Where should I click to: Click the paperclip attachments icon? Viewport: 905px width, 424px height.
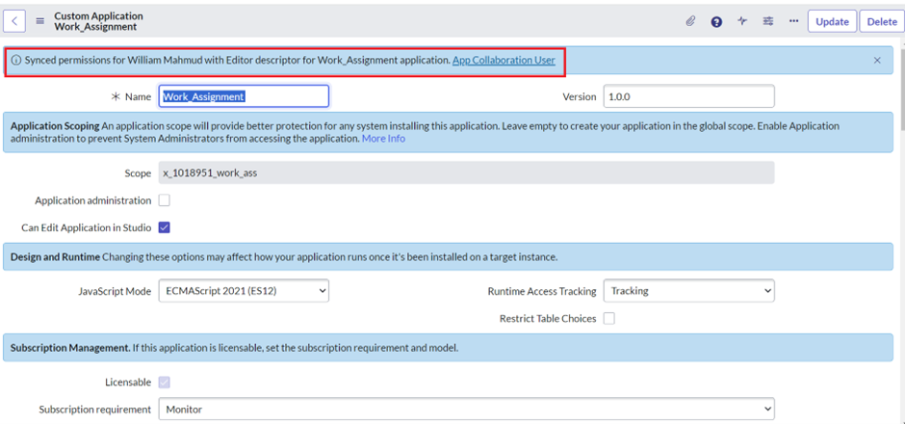coord(690,21)
